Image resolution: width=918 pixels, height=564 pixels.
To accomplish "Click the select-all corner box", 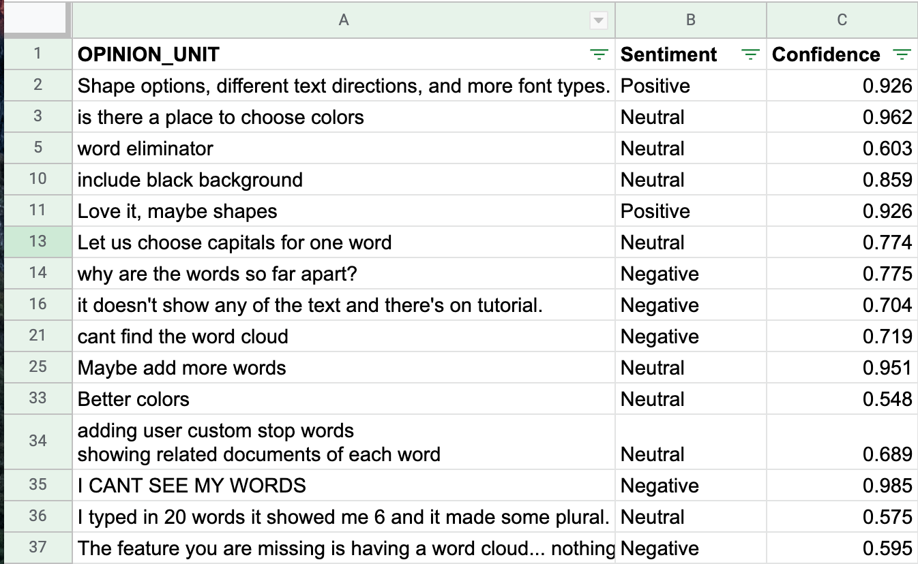I will [35, 20].
